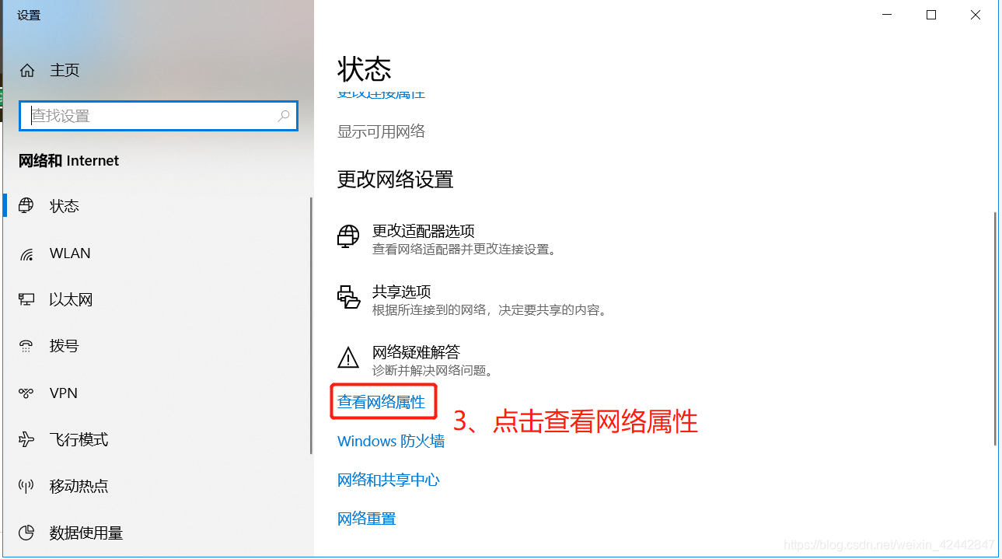Image resolution: width=1002 pixels, height=559 pixels.
Task: Click the 网络重置 link
Action: point(367,519)
